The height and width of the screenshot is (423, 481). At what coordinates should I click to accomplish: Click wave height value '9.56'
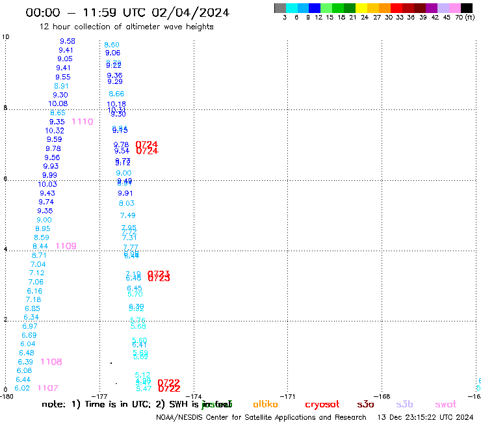52,157
